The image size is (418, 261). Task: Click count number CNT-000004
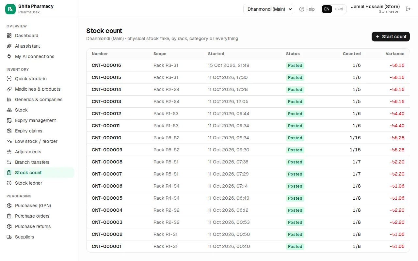coord(107,210)
